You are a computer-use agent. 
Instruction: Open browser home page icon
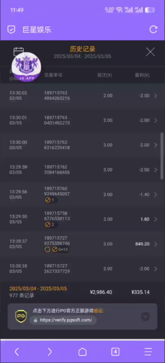[82, 352]
